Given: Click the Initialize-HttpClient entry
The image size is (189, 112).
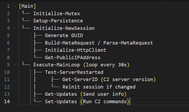Looking at the screenshot, I should tap(75, 50).
